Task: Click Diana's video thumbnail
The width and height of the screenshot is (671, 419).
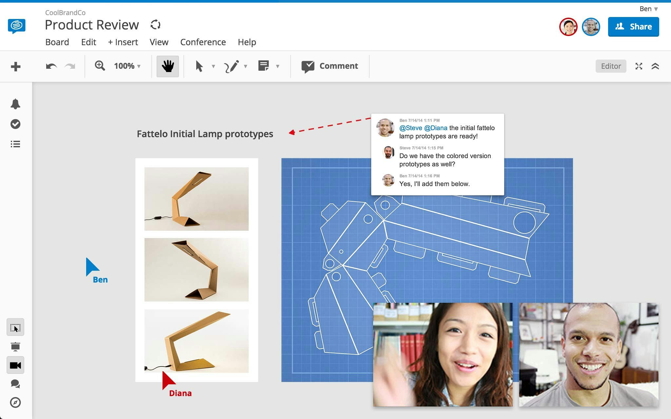Action: point(443,353)
